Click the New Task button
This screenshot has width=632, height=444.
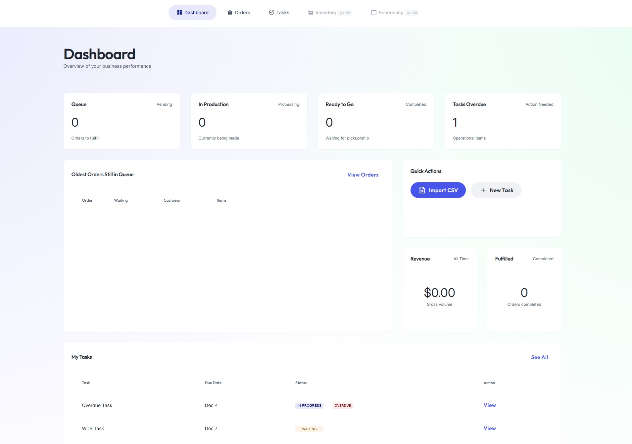496,190
